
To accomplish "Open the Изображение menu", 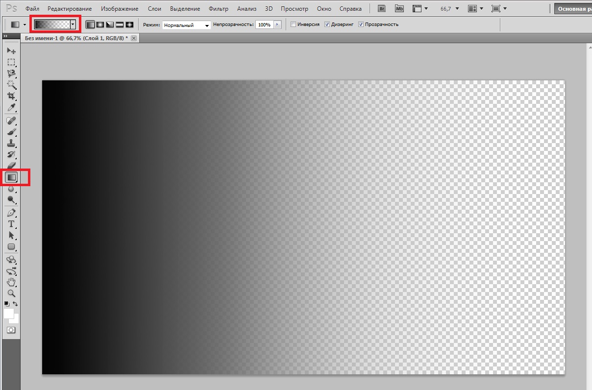I will pos(120,9).
